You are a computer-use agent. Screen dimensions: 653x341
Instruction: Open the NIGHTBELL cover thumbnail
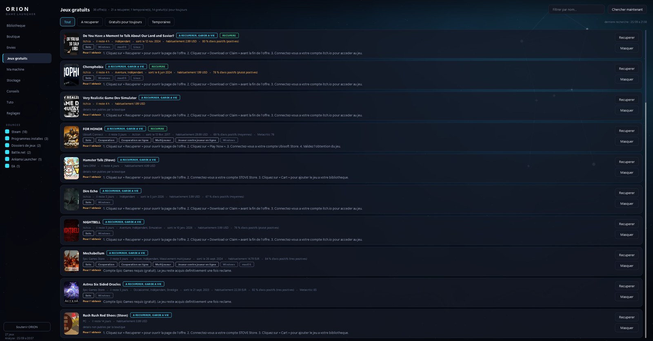click(x=71, y=230)
